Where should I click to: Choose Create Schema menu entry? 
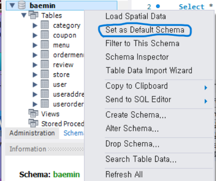point(135,115)
